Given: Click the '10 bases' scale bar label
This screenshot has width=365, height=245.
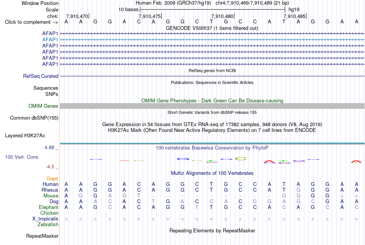Looking at the screenshot, I should coord(128,10).
